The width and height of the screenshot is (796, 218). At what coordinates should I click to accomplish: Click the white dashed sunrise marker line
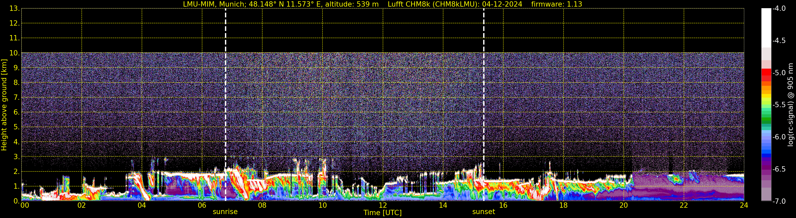[225, 105]
